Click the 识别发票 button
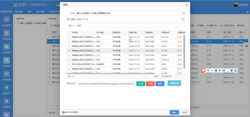Image resolution: width=250 pixels, height=117 pixels. [x=174, y=83]
